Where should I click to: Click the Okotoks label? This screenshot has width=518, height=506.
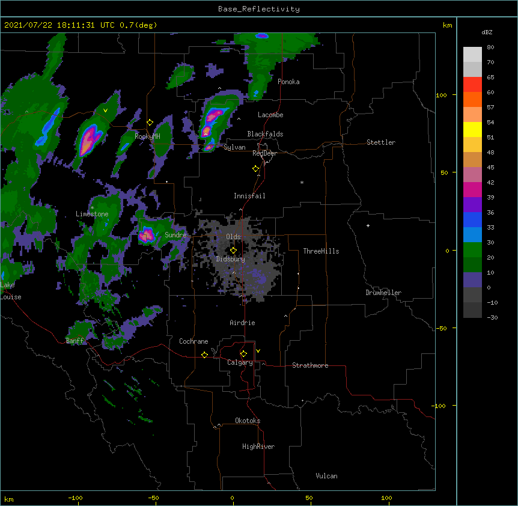click(248, 421)
